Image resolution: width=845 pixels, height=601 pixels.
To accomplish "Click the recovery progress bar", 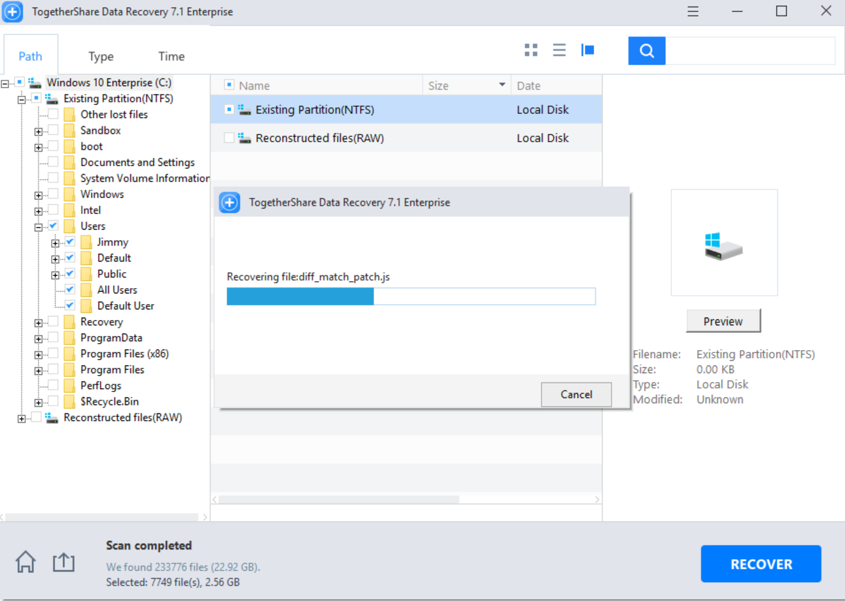I will click(411, 296).
